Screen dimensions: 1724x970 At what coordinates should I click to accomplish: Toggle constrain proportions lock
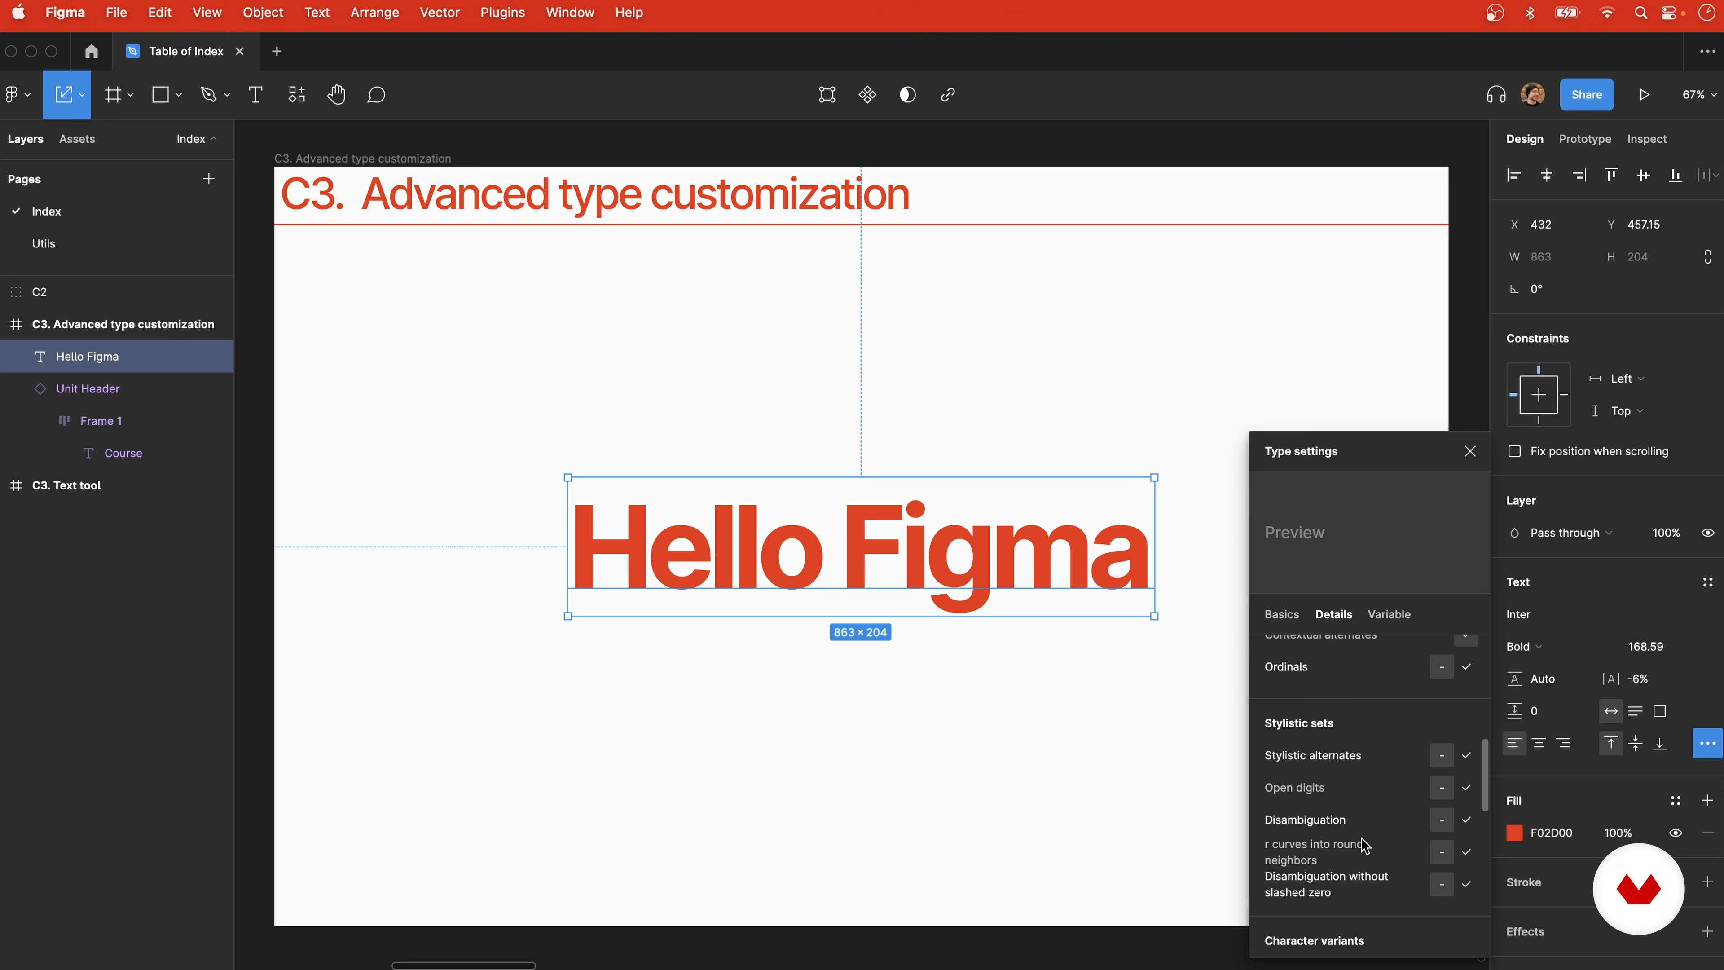click(x=1708, y=257)
